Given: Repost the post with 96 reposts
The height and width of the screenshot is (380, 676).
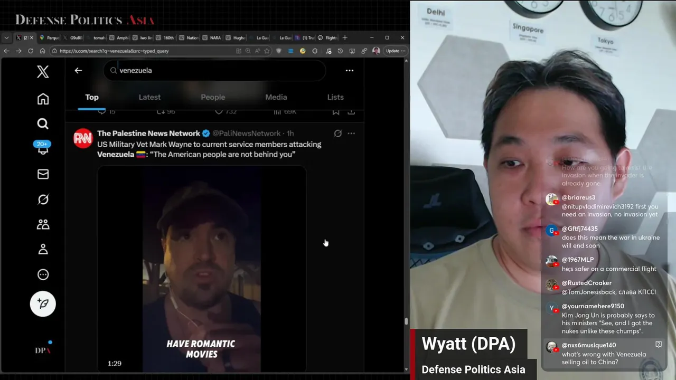Looking at the screenshot, I should point(166,112).
